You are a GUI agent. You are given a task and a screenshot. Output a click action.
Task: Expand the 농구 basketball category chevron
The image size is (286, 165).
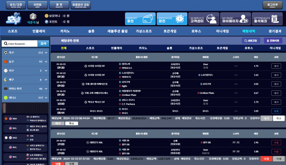tap(46, 62)
